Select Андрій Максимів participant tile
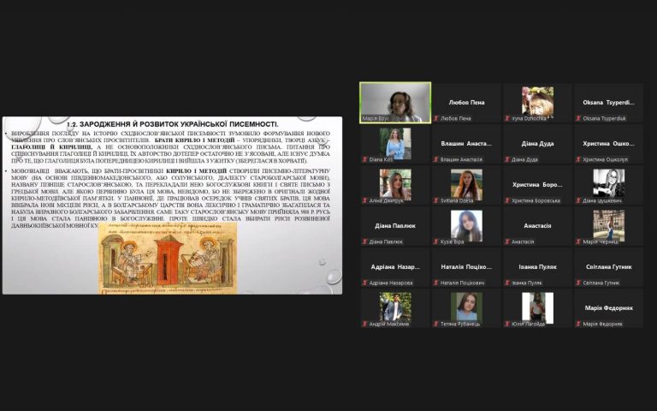 (395, 308)
